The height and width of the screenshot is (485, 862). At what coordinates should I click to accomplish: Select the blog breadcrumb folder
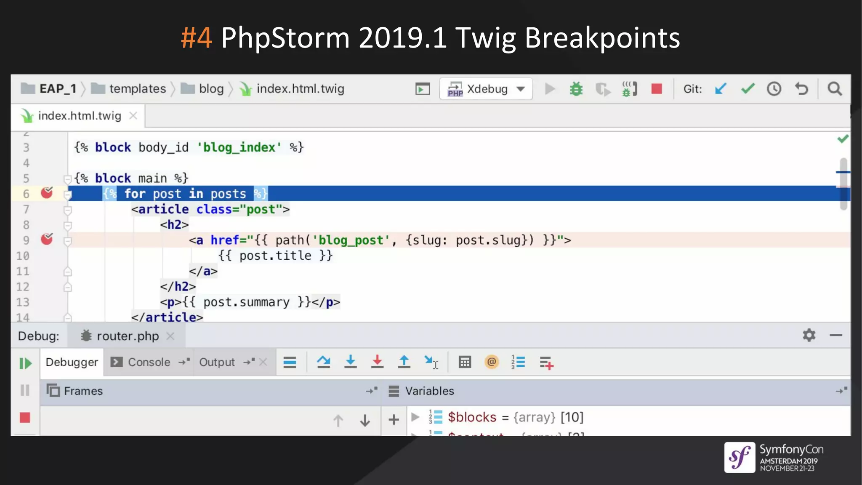202,89
